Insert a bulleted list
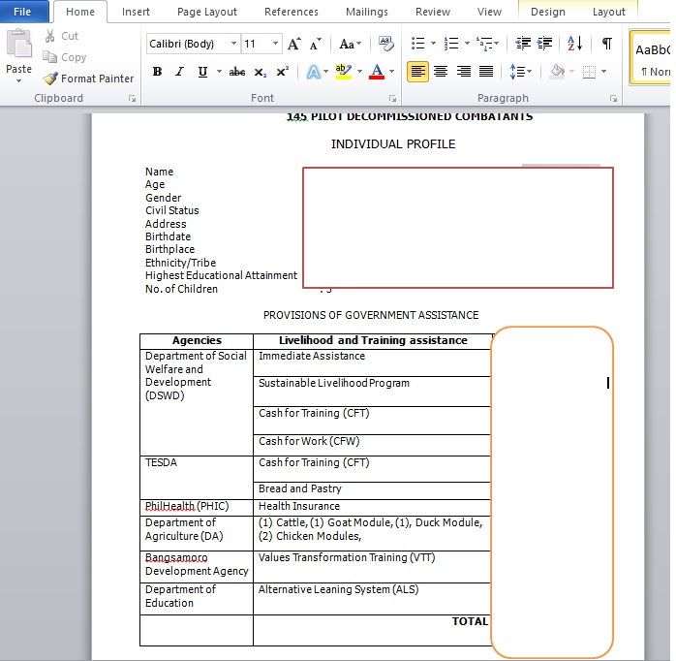 click(x=417, y=44)
